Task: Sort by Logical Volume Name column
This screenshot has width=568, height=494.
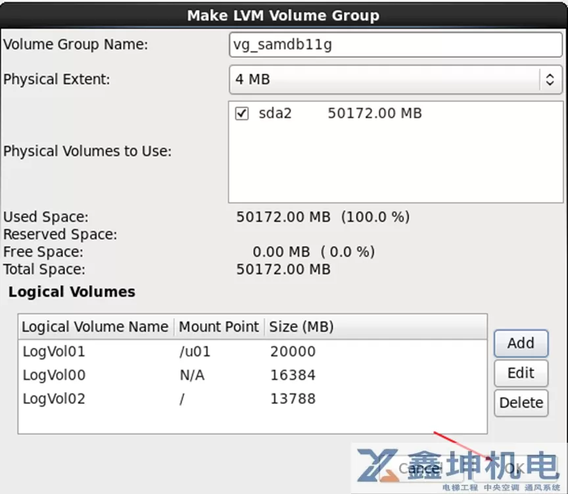Action: pos(96,327)
